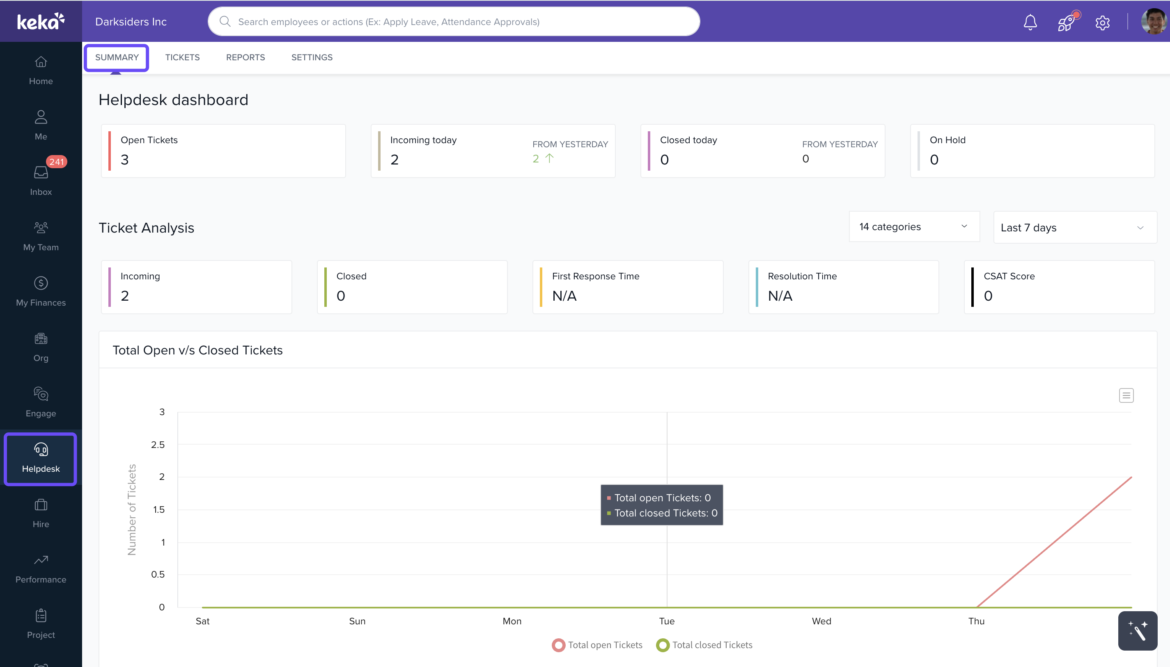
Task: Open the Hire sidebar section
Action: pos(41,512)
